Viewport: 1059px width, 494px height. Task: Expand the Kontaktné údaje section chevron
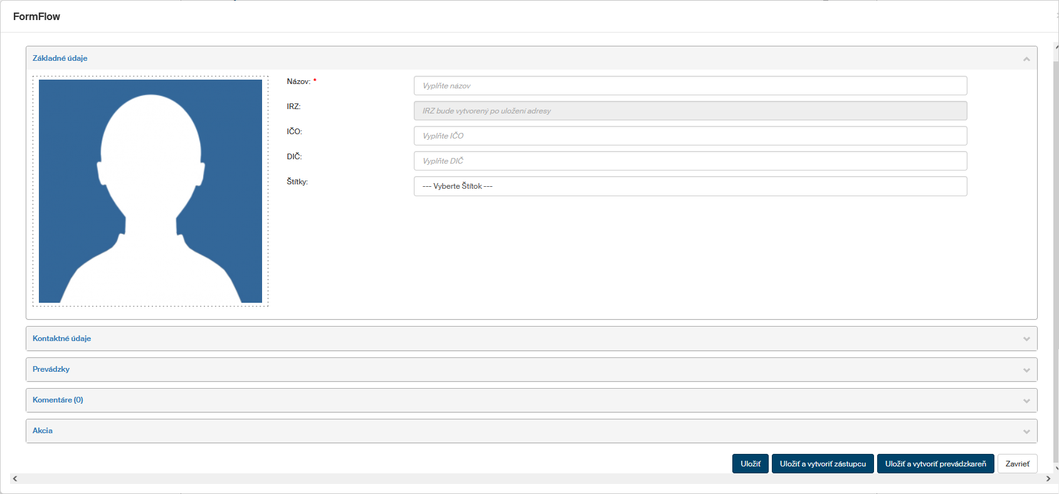click(x=1026, y=339)
